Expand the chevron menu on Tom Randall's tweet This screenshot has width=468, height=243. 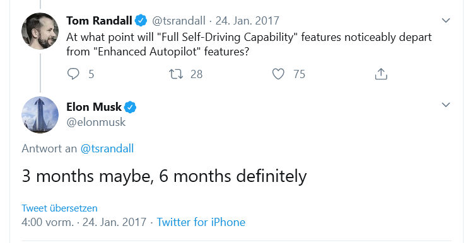click(x=446, y=21)
